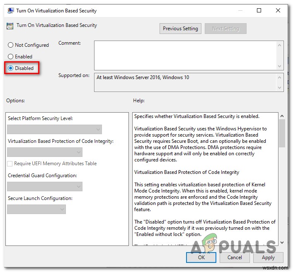This screenshot has width=293, height=272.
Task: Click the 'Supported on:' label
Action: pyautogui.click(x=74, y=75)
